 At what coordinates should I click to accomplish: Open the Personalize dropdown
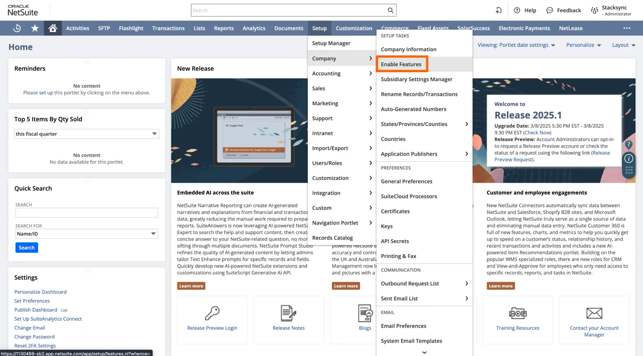pyautogui.click(x=583, y=45)
